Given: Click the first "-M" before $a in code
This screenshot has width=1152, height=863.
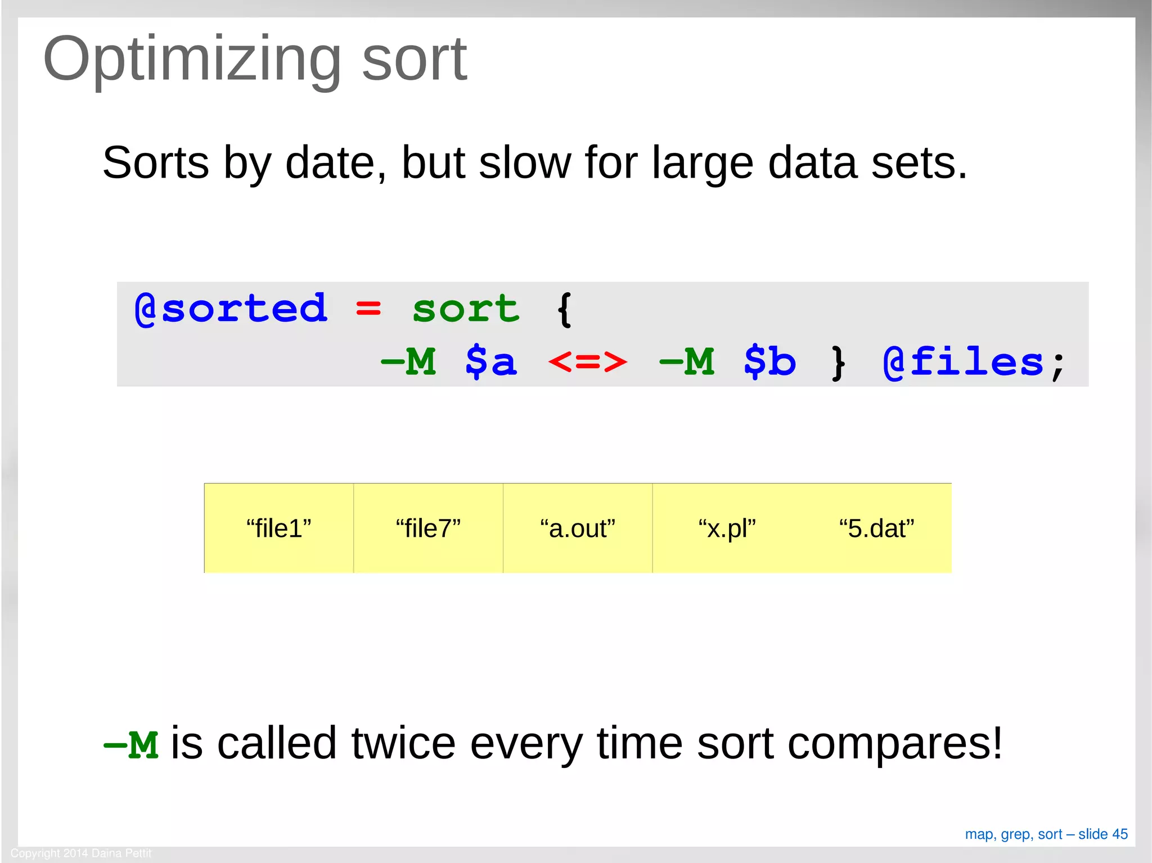Looking at the screenshot, I should click(408, 361).
